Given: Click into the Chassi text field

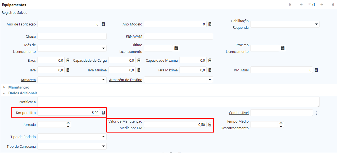Looking at the screenshot, I should tap(72, 36).
